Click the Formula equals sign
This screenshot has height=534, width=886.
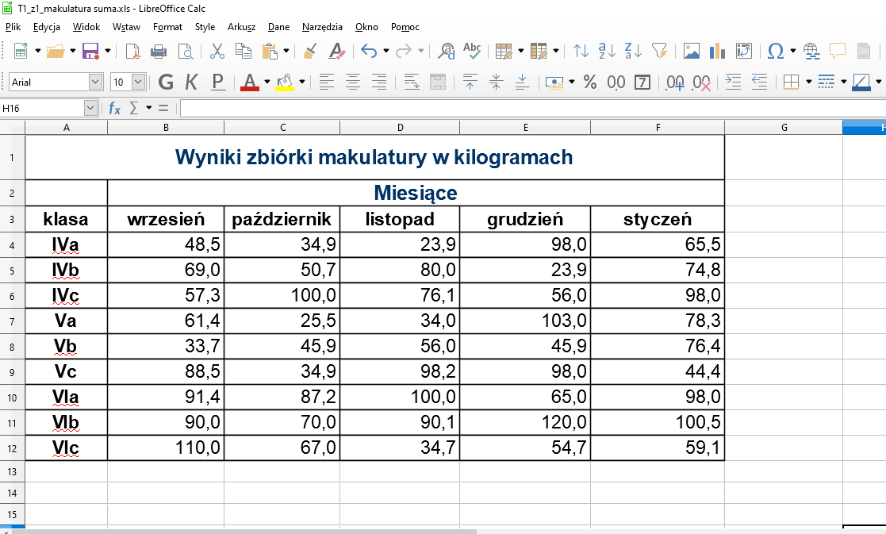tap(163, 108)
